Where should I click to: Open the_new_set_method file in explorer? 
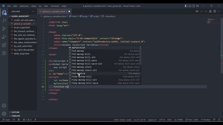23,35
